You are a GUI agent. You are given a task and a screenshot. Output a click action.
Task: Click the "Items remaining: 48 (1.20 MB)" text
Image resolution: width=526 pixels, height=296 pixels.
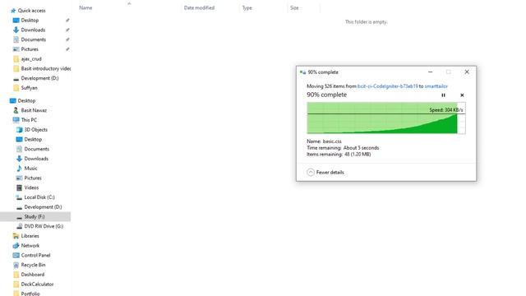coord(339,155)
